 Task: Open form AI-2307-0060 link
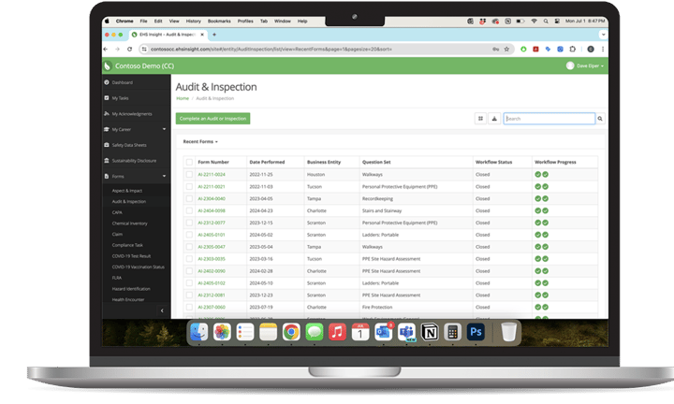coord(212,307)
